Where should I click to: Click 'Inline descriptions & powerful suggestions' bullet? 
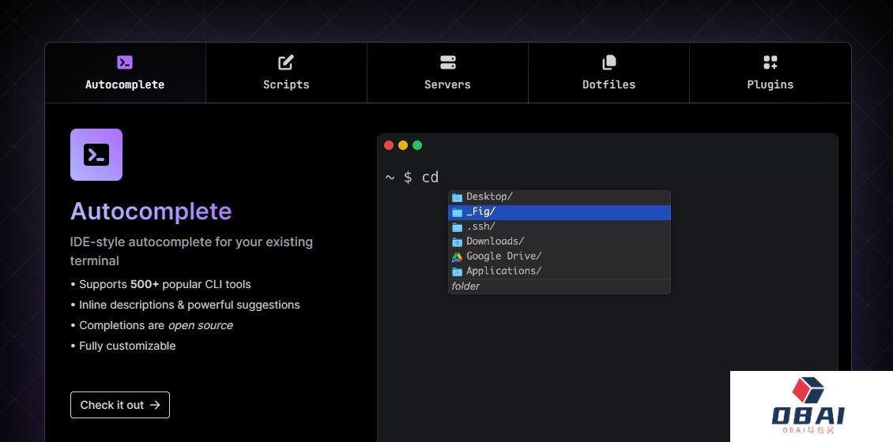(185, 305)
